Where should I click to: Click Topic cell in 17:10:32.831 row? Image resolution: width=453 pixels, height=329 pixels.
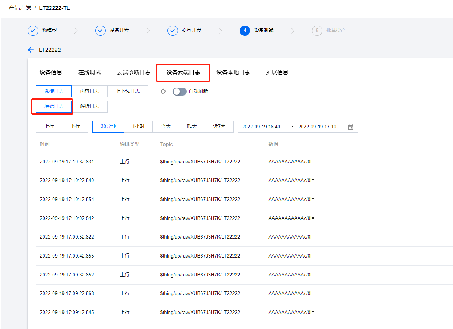pos(200,162)
